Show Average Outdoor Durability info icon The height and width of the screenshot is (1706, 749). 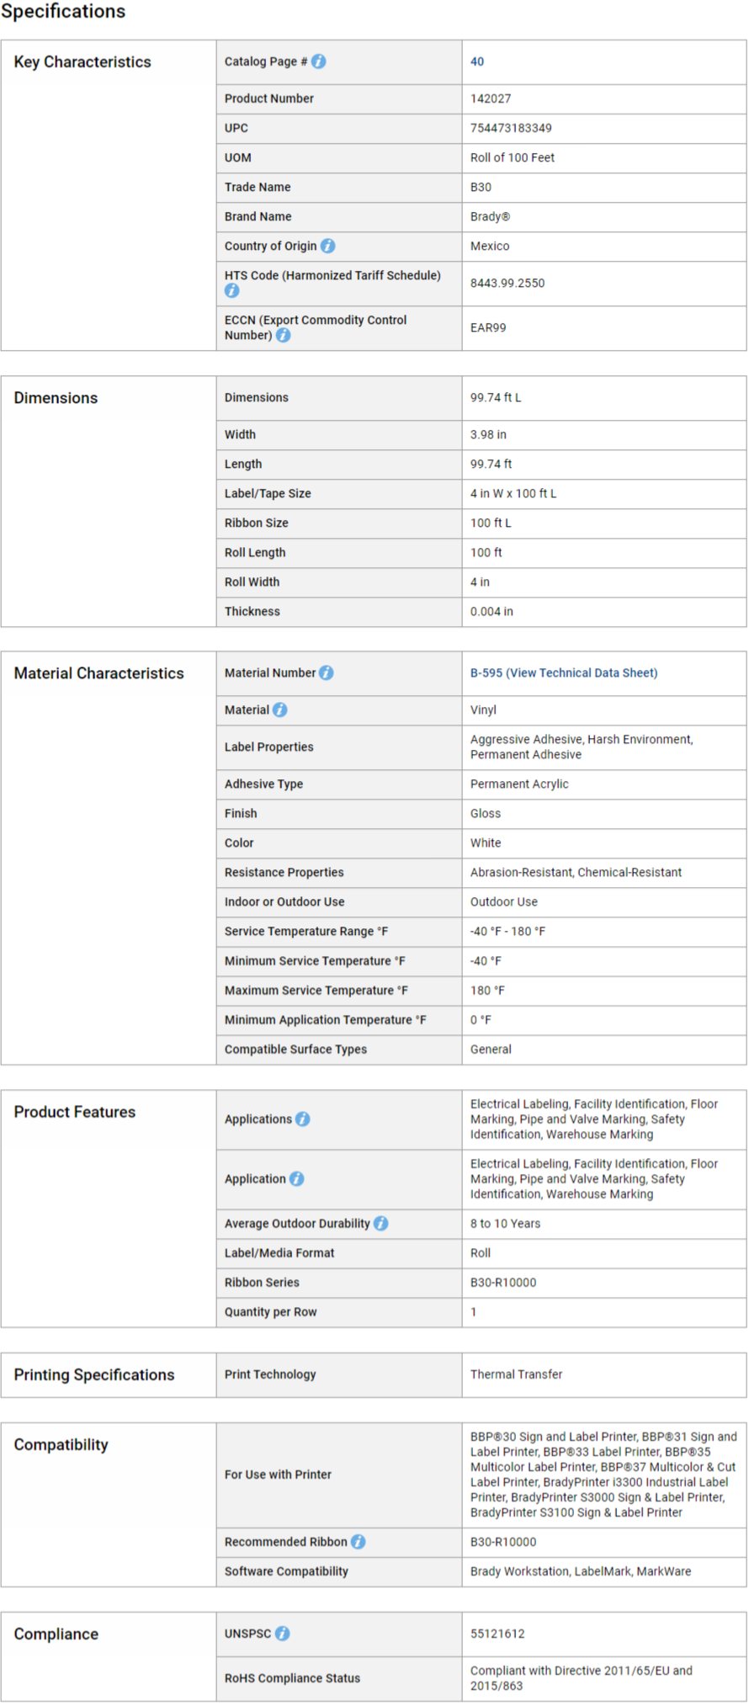(x=381, y=1223)
